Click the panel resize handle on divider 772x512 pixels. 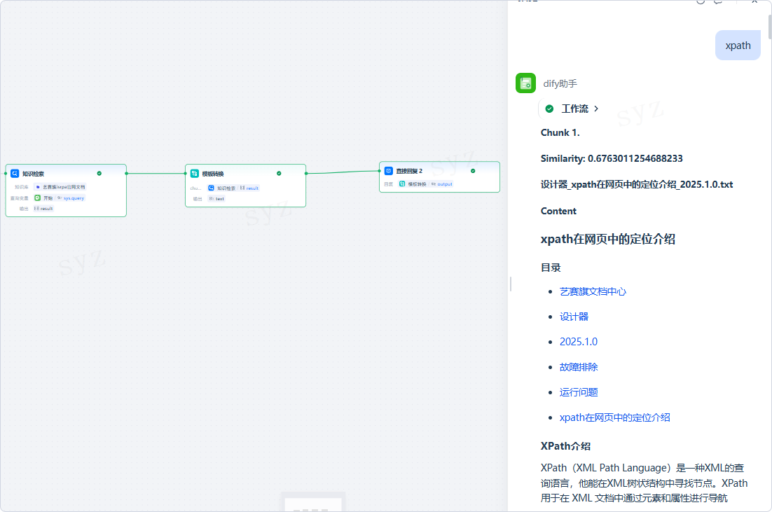[x=511, y=284]
